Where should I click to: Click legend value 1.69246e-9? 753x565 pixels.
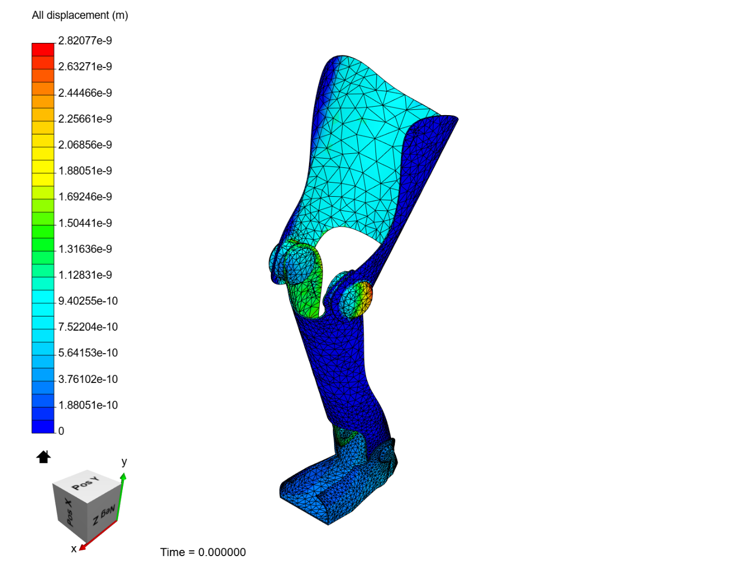pos(85,197)
